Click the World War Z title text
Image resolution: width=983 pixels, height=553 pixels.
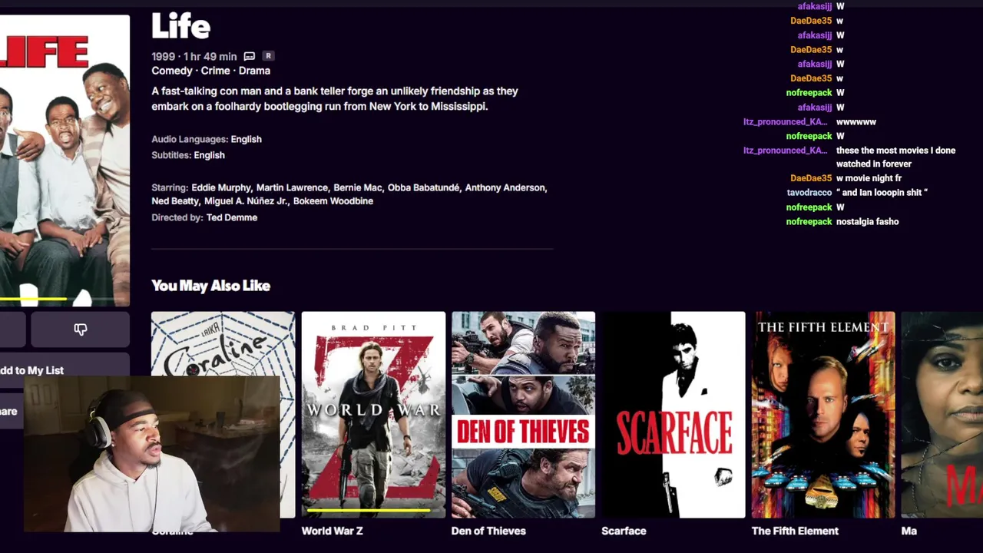[332, 531]
